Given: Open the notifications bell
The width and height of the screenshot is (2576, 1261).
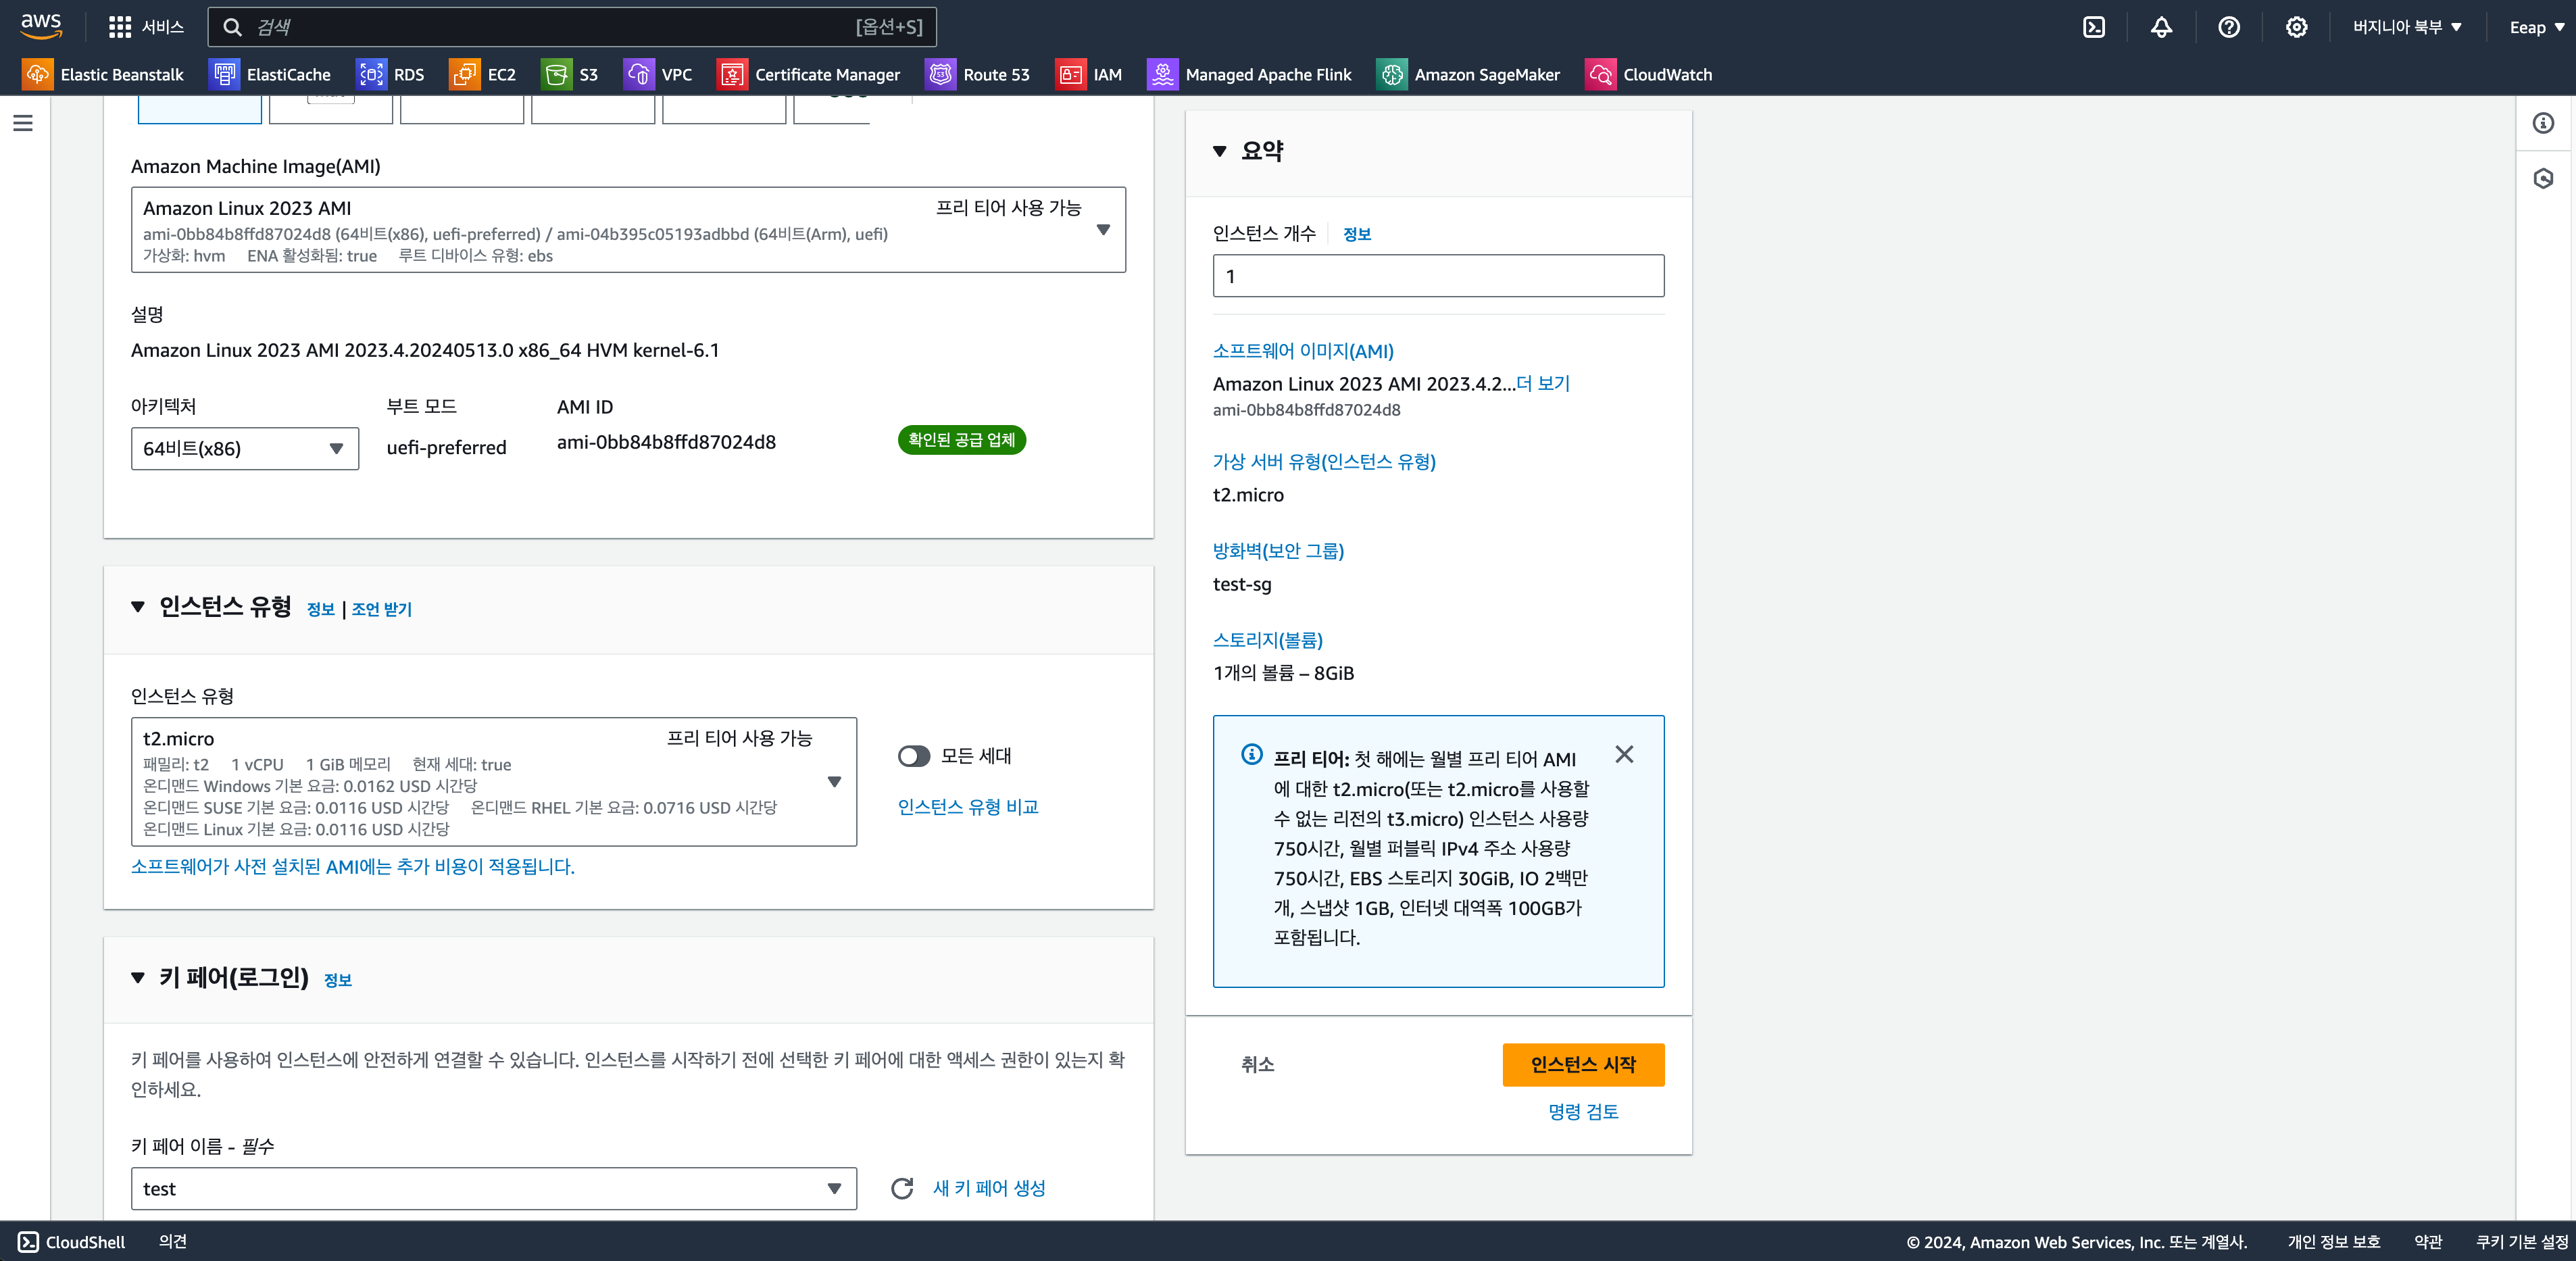Looking at the screenshot, I should click(x=2161, y=27).
